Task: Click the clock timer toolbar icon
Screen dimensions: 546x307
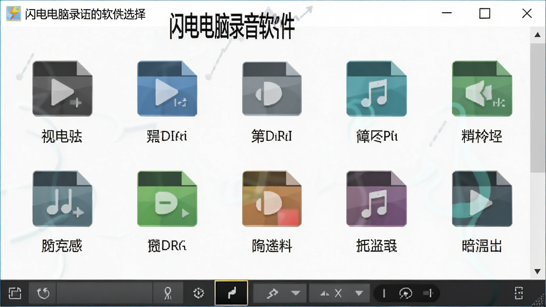Action: coord(198,293)
